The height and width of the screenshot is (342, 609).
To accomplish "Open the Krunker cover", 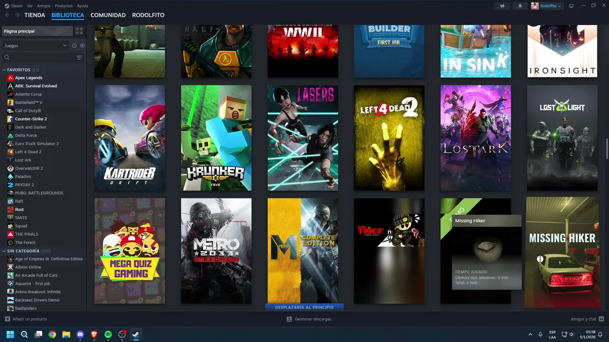I will tap(216, 138).
